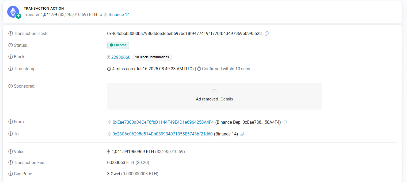The height and width of the screenshot is (183, 407).
Task: Copy the transaction hash to clipboard
Action: pos(267,33)
